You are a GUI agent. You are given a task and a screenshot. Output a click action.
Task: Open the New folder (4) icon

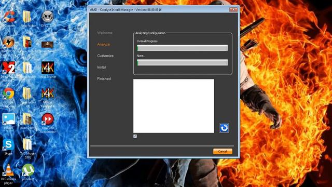tap(27, 97)
